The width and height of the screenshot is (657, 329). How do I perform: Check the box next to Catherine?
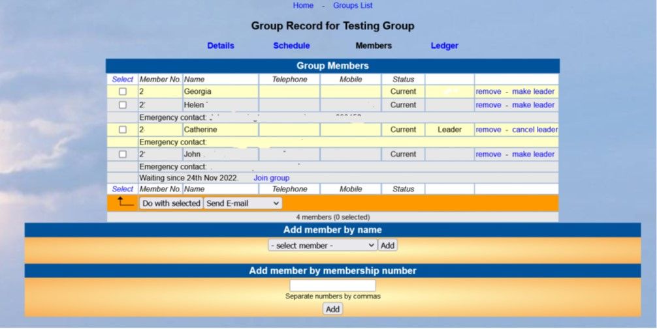tap(123, 130)
